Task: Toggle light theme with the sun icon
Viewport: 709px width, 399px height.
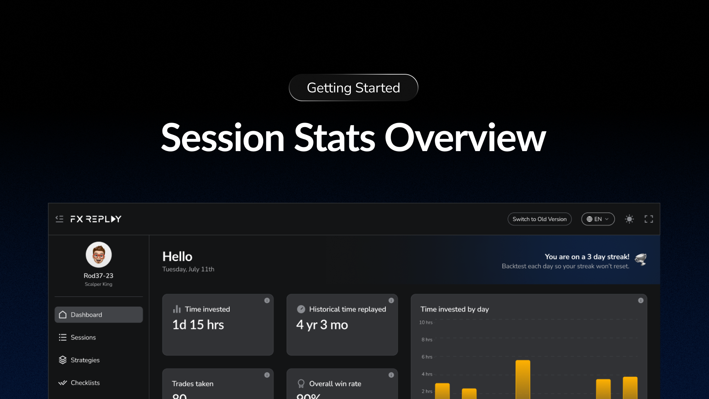Action: [629, 219]
